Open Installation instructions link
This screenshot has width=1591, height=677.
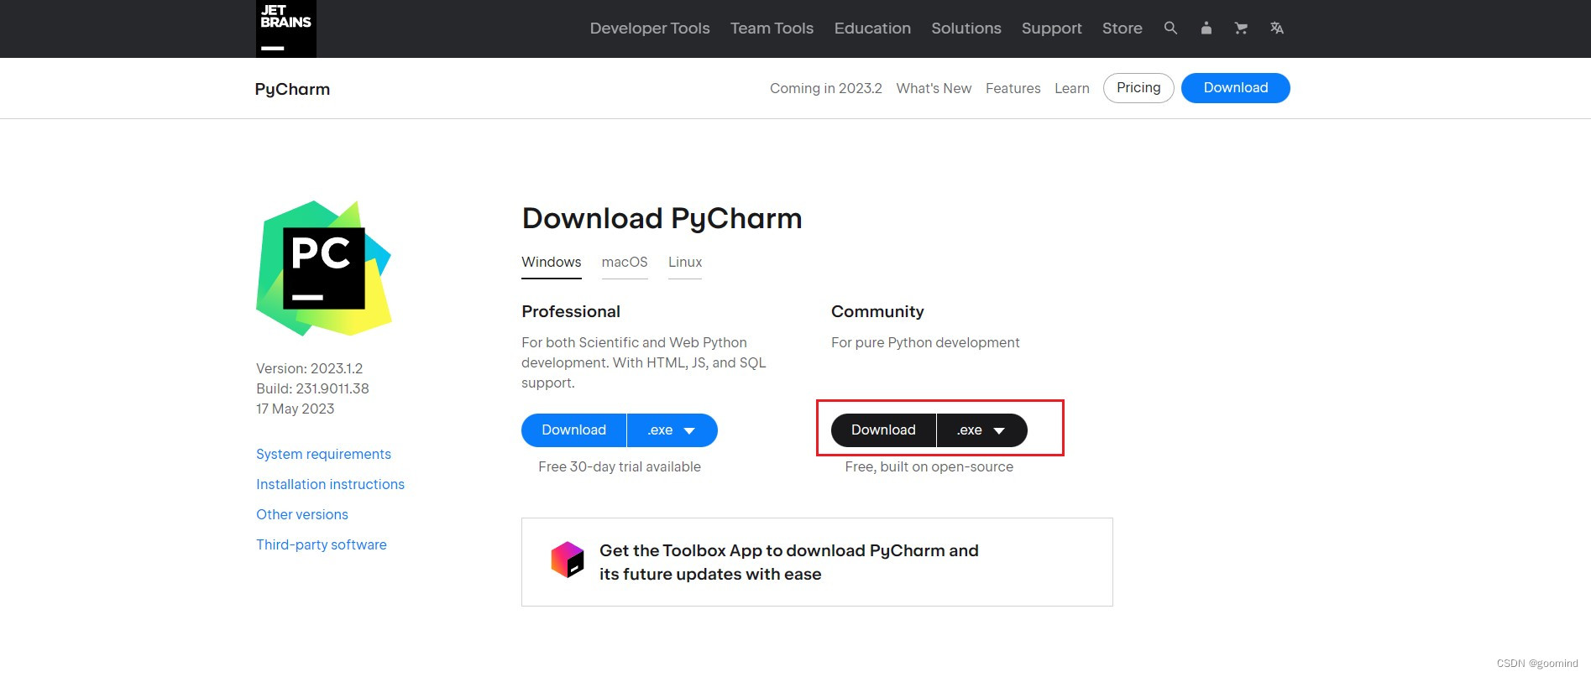[x=330, y=484]
